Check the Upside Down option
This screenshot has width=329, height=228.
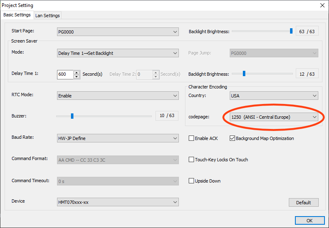[x=191, y=181]
